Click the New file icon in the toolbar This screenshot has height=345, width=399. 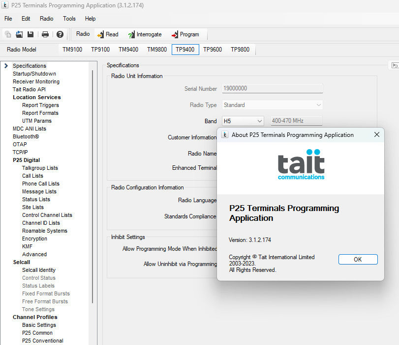click(x=8, y=34)
